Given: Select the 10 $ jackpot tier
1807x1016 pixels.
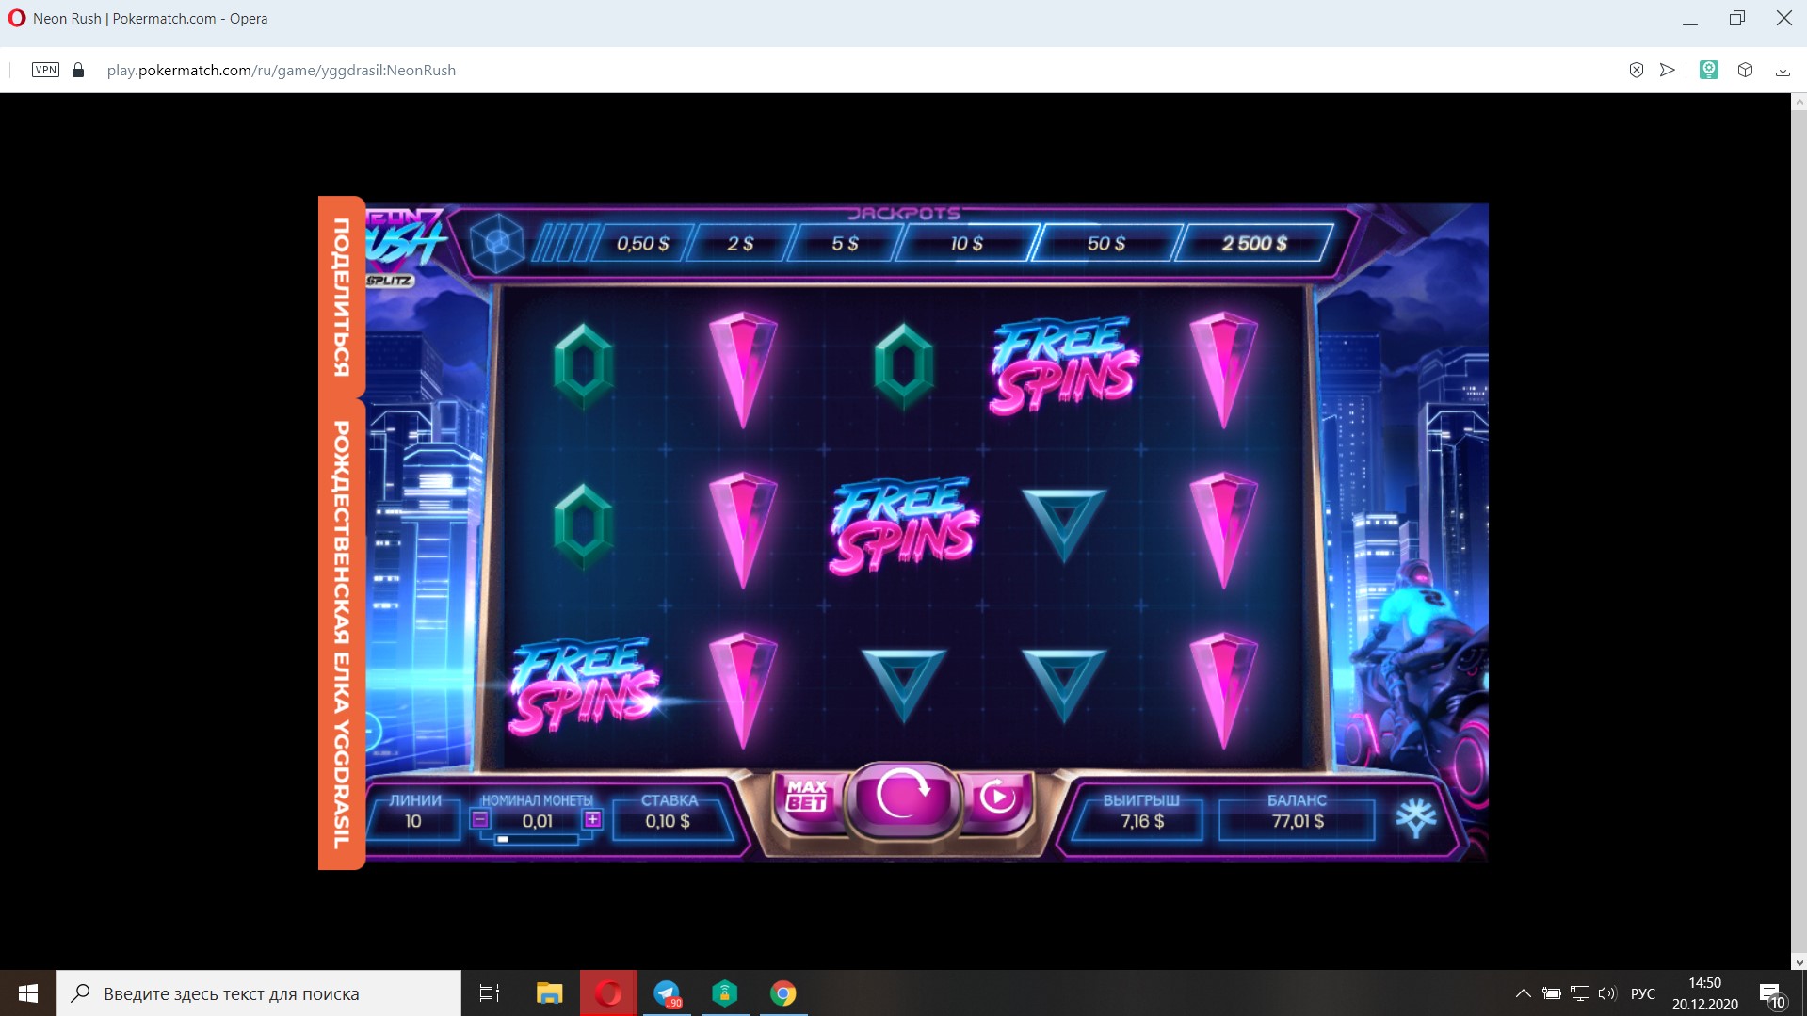Looking at the screenshot, I should 966,244.
